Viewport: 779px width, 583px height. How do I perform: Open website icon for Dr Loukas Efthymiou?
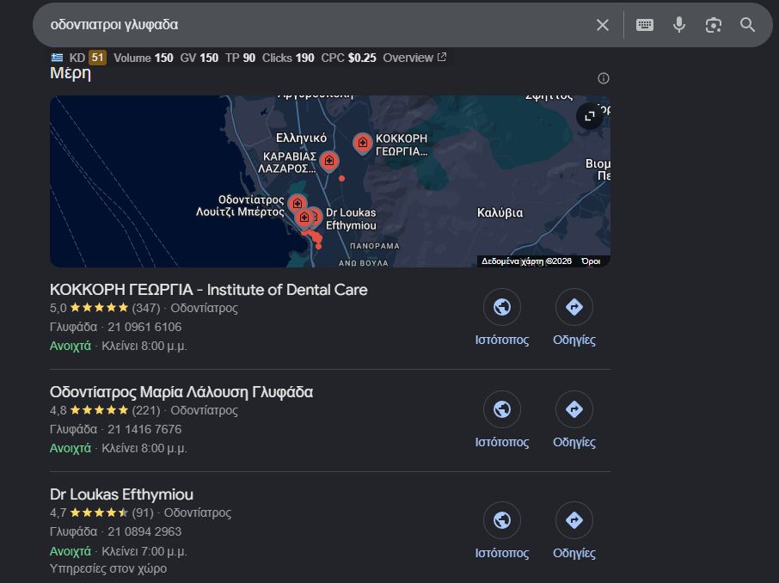click(x=502, y=520)
